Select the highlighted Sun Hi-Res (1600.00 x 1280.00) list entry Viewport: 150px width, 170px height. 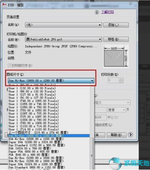(x=49, y=135)
